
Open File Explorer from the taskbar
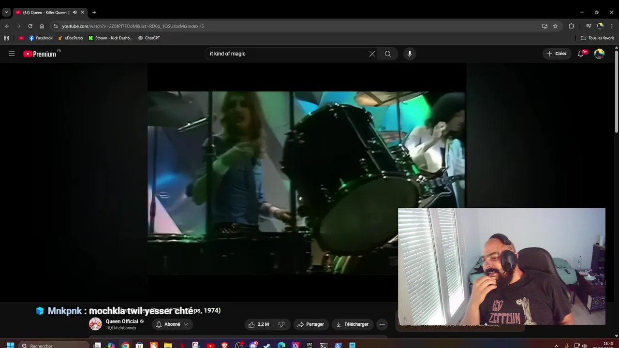coord(168,346)
